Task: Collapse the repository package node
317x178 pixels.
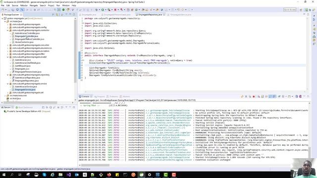Action: tap(8, 75)
